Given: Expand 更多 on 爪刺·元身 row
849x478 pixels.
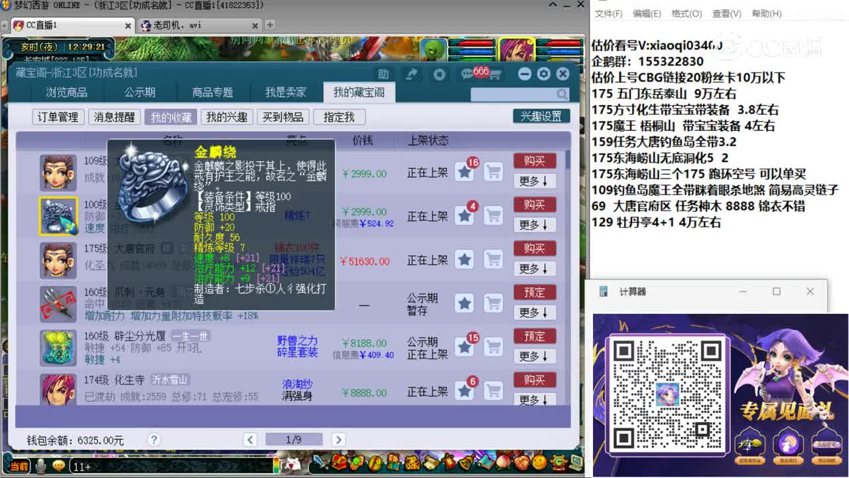Looking at the screenshot, I should pos(534,312).
